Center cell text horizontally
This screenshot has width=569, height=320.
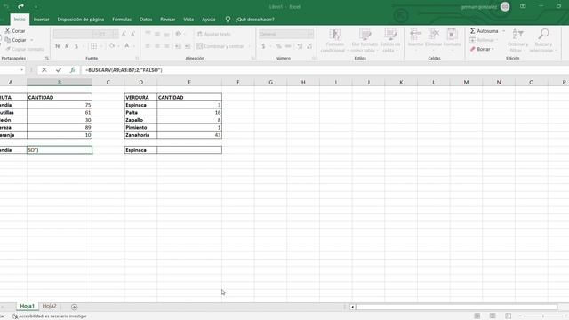point(157,46)
